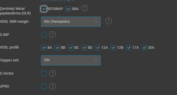Uncheck VDSL profile 8A
This screenshot has height=95, width=177.
tap(44, 47)
